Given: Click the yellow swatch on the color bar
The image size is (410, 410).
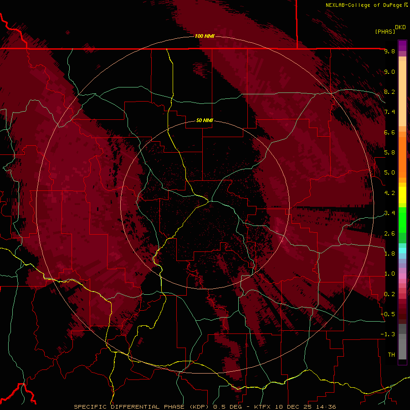Looking at the screenshot, I should [x=402, y=195].
